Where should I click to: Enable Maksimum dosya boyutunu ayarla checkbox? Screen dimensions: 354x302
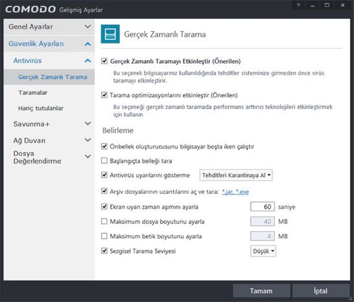click(x=104, y=222)
